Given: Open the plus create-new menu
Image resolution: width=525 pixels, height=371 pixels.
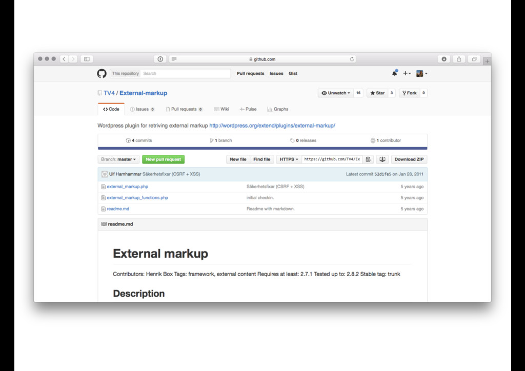Looking at the screenshot, I should 407,73.
